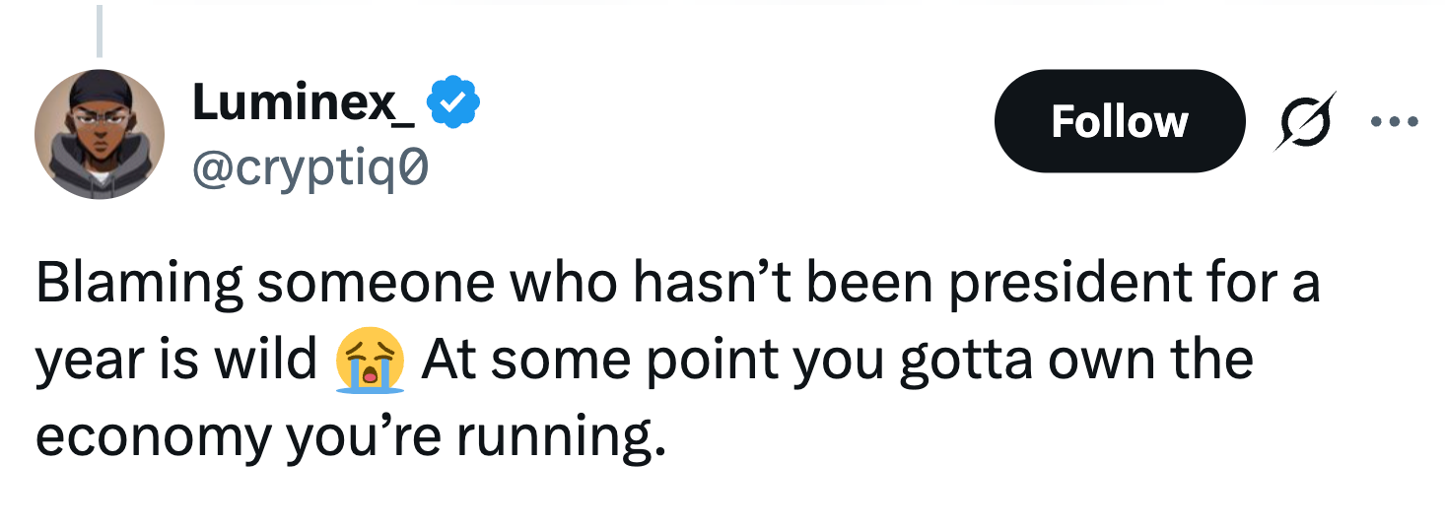The width and height of the screenshot is (1445, 528).
Task: Click the word "Blaming" starting the tweet
Action: click(140, 283)
